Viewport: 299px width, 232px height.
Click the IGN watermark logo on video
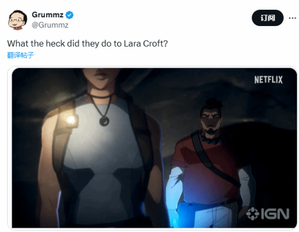tap(267, 214)
